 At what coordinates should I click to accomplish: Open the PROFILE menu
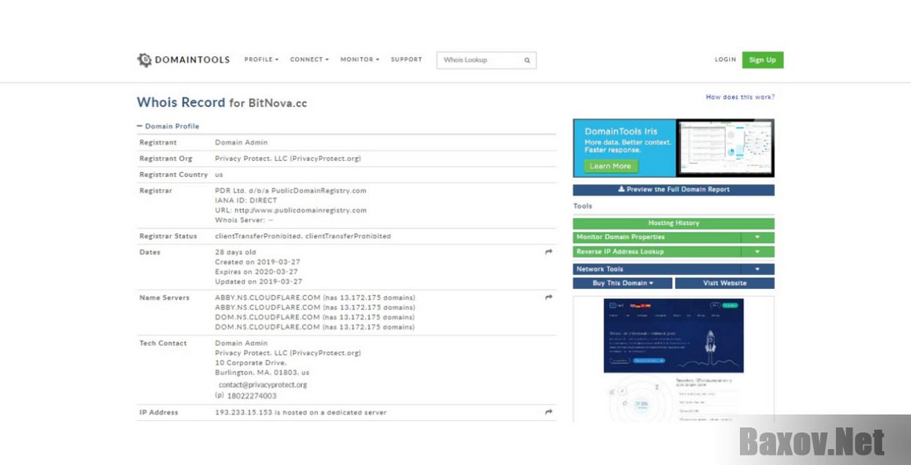coord(262,60)
